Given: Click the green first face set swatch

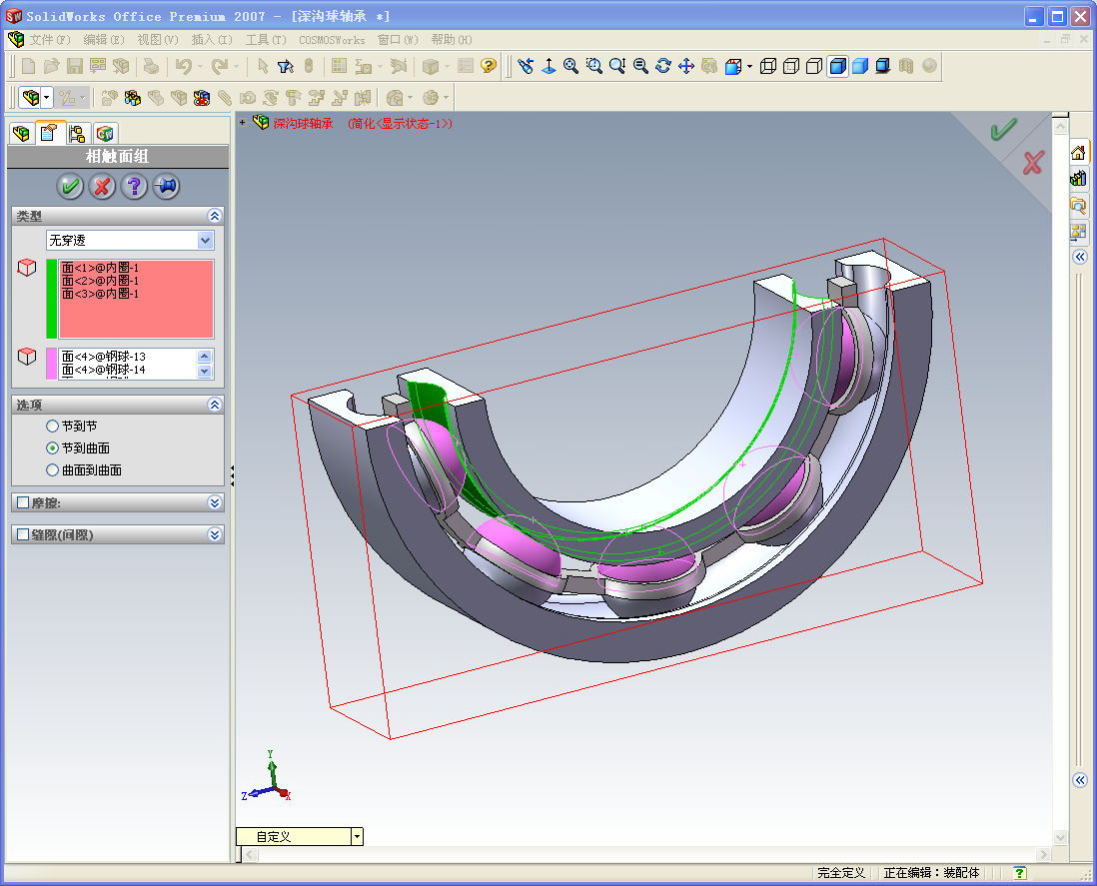Looking at the screenshot, I should tap(51, 299).
